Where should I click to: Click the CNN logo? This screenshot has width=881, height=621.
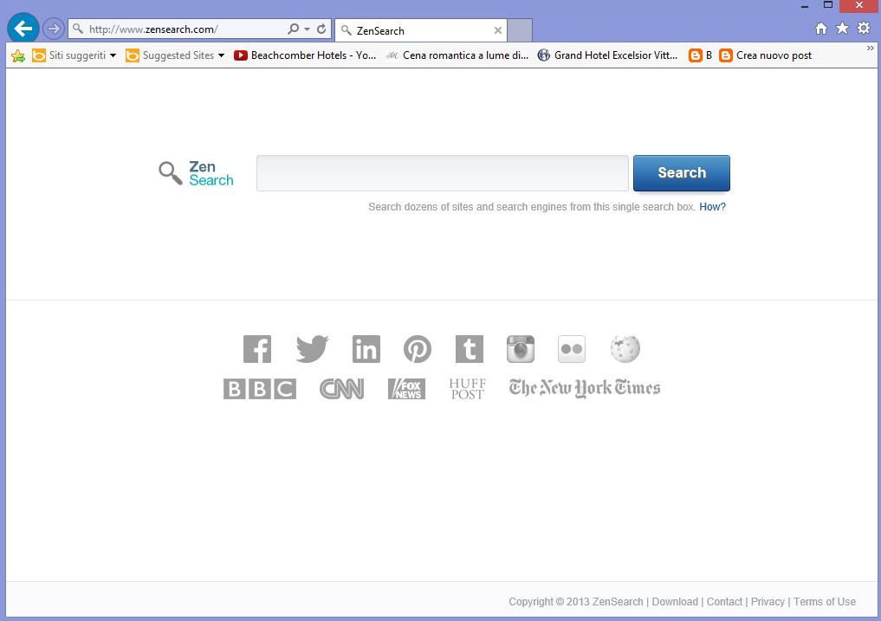pos(341,389)
